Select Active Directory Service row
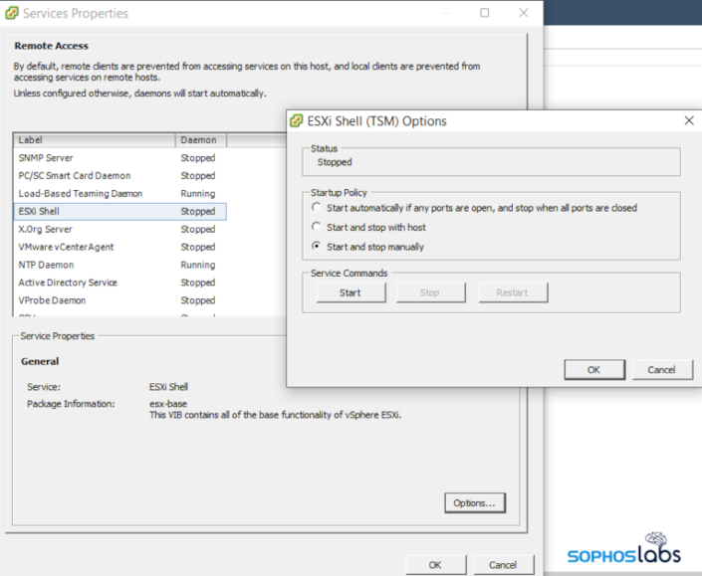The height and width of the screenshot is (576, 702). (x=67, y=283)
